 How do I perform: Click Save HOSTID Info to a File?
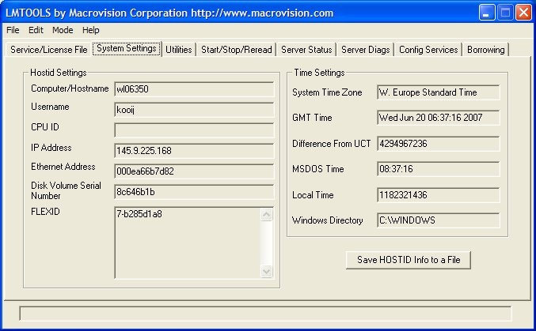[409, 260]
